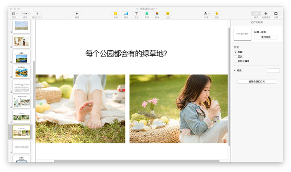Screen dimensions: 291x172
Task: Select the left picnic feet photo on slide
Action: (80, 109)
